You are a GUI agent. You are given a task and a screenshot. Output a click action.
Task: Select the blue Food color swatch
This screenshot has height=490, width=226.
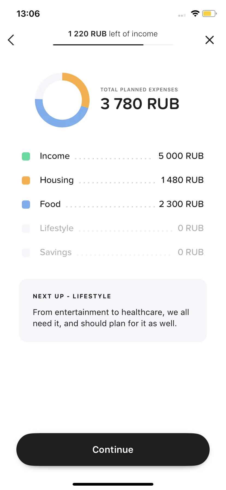pos(26,205)
